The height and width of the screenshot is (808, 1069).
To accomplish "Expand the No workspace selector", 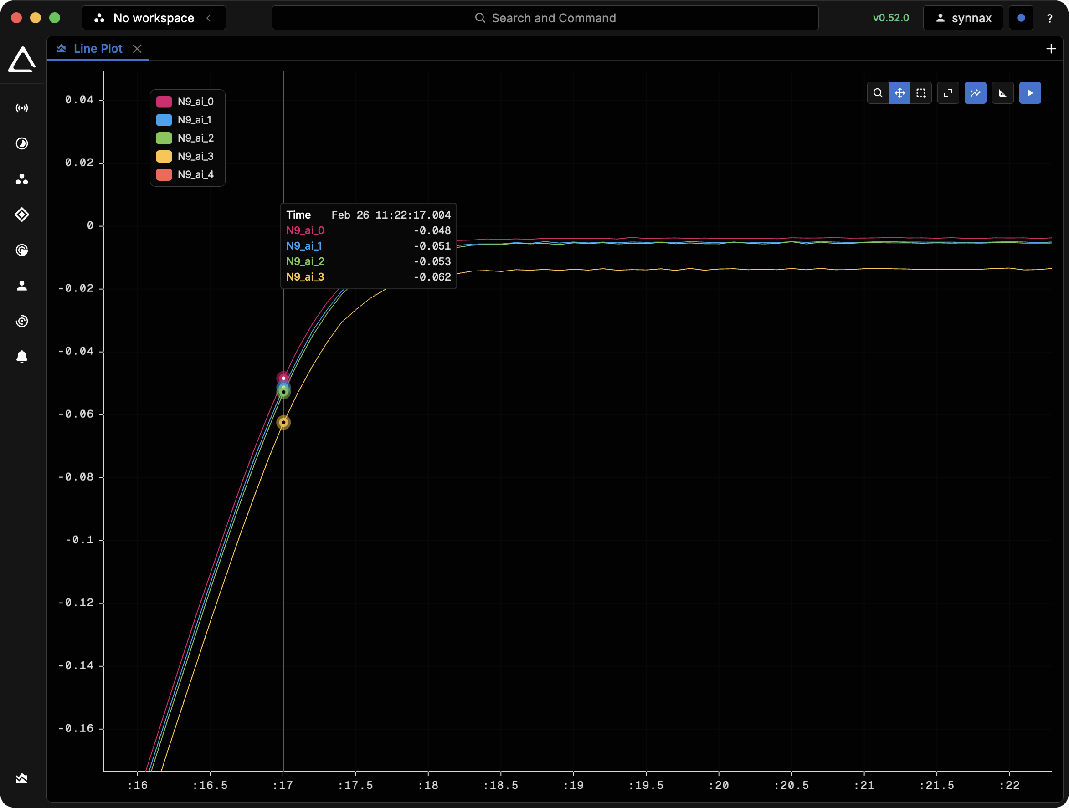I will coord(153,18).
